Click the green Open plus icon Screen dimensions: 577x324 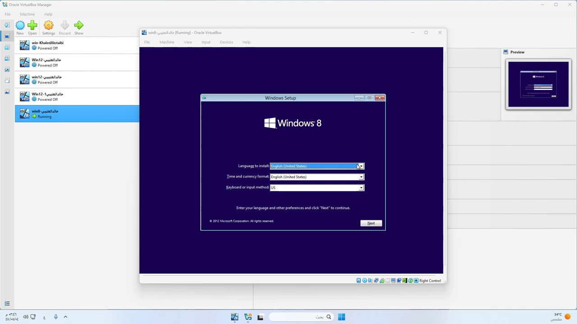[32, 25]
